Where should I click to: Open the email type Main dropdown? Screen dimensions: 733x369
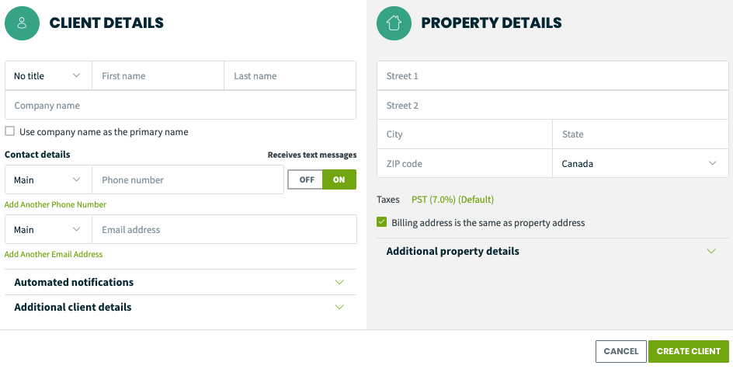48,230
